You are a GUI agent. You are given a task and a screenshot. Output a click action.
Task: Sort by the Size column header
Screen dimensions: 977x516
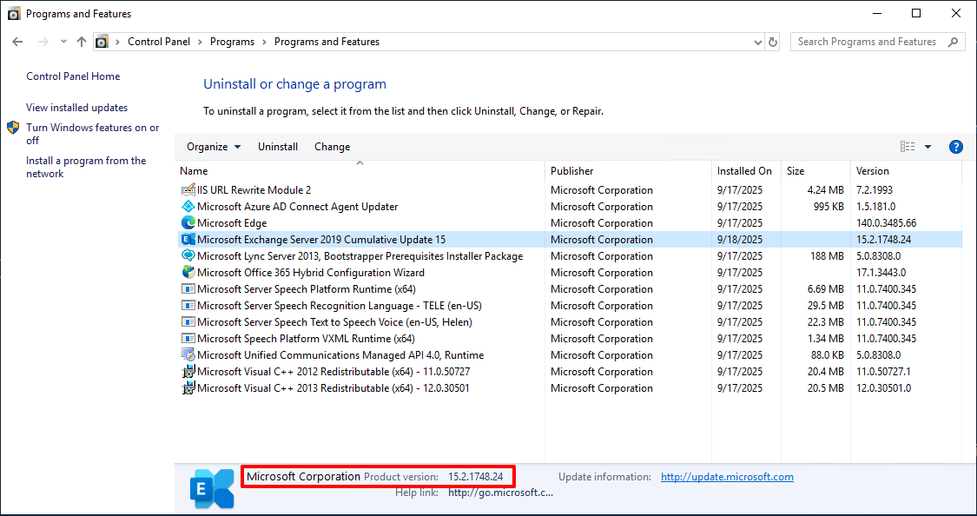coord(815,171)
